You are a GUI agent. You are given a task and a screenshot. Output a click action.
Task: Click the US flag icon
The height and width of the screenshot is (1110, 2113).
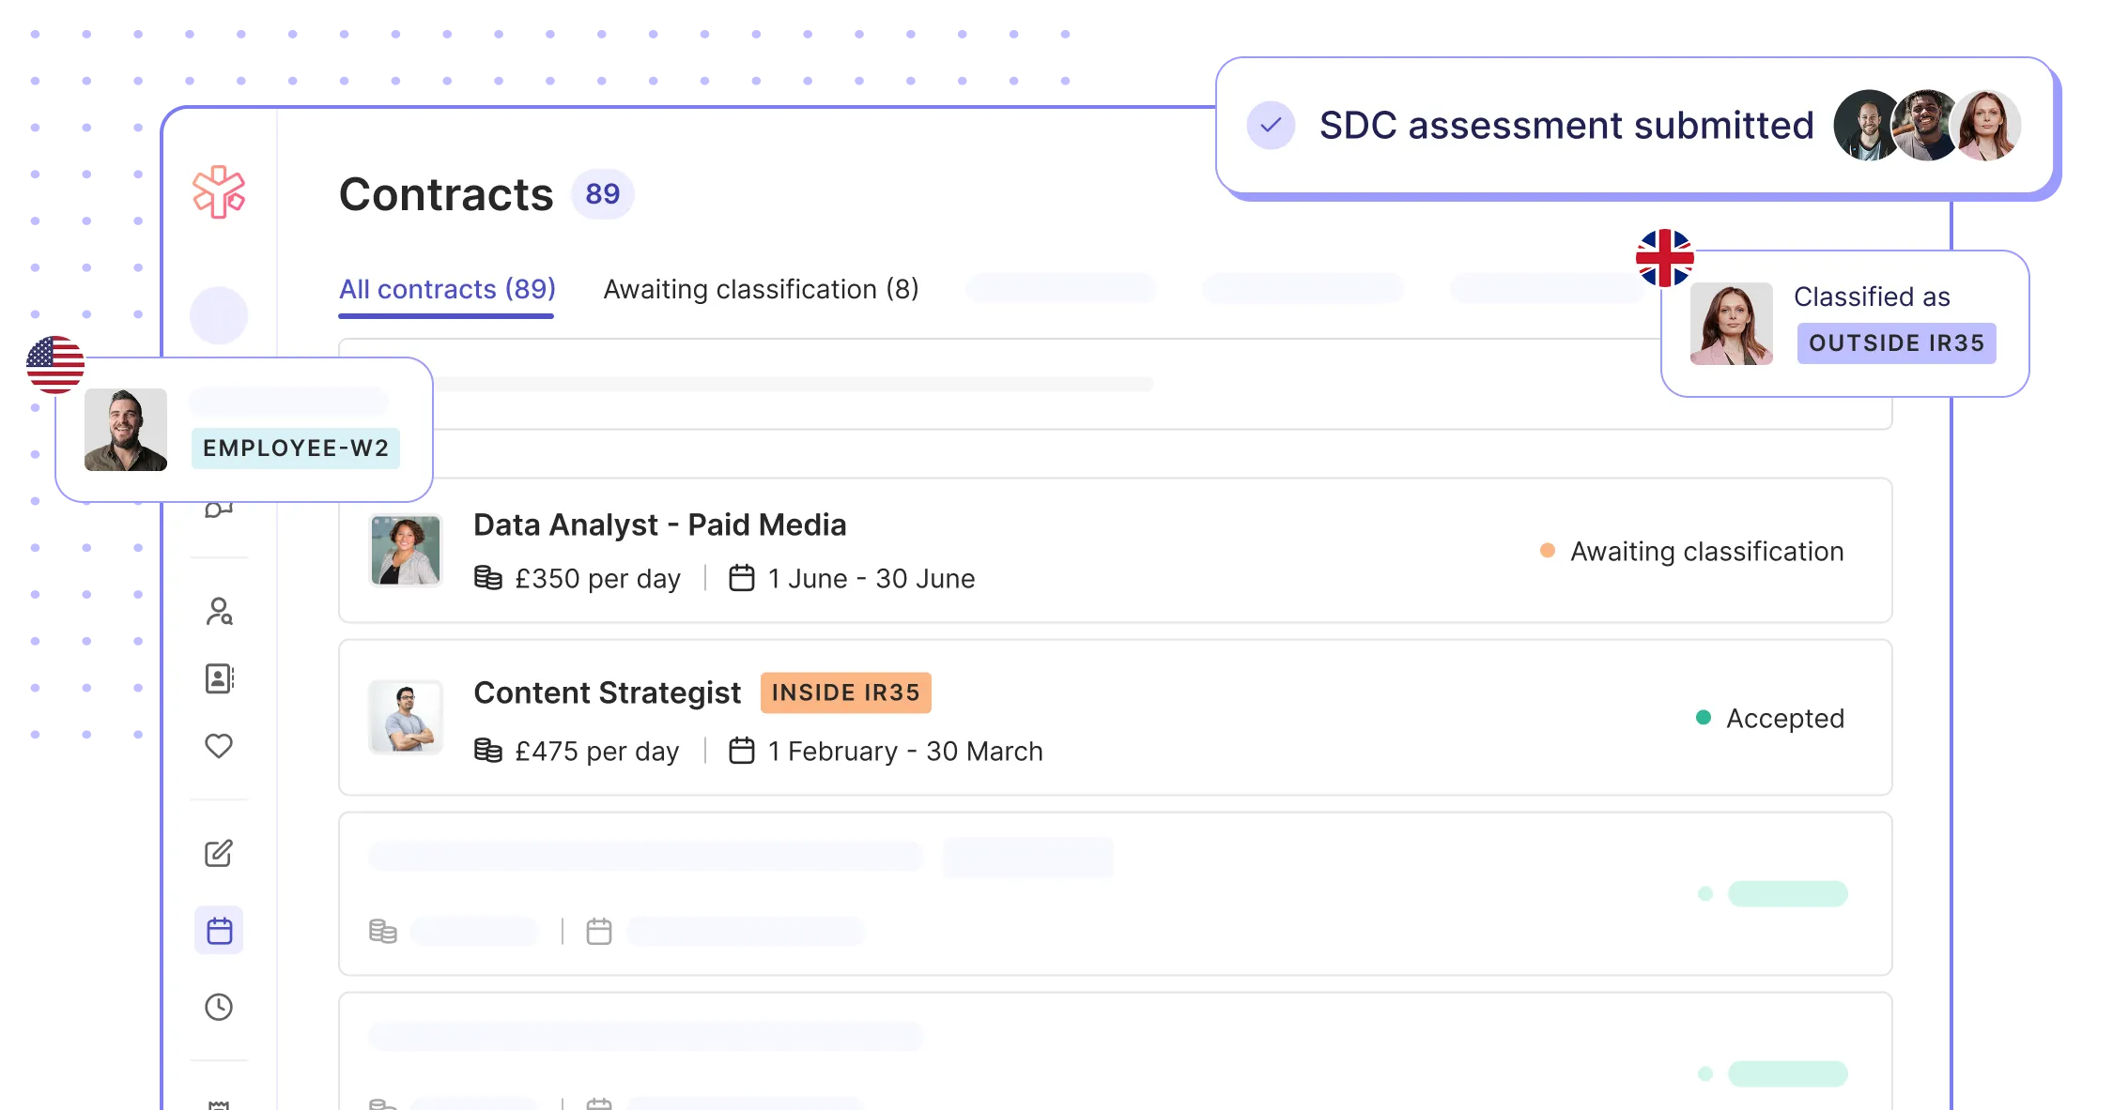pyautogui.click(x=55, y=364)
